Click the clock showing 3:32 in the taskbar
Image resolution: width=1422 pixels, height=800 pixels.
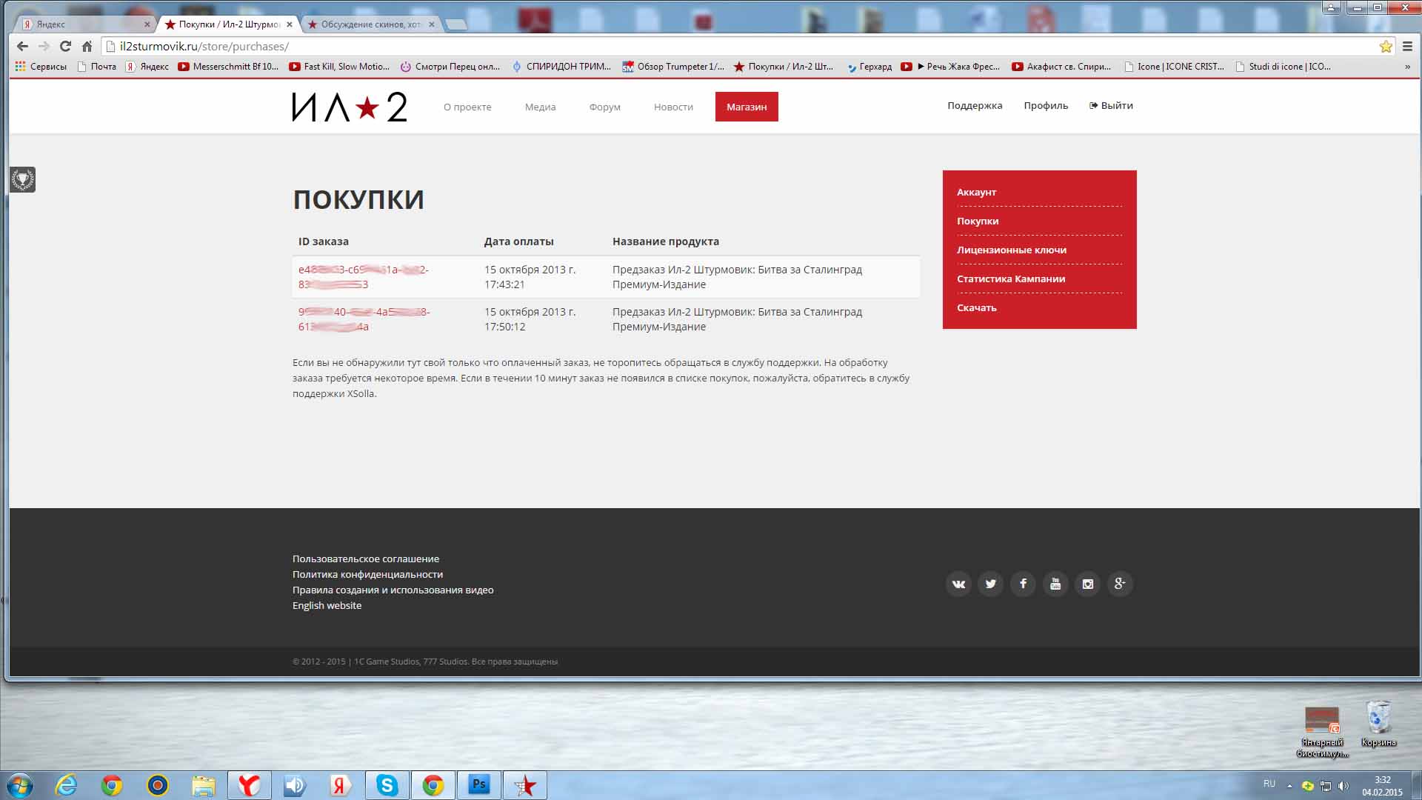pyautogui.click(x=1382, y=780)
